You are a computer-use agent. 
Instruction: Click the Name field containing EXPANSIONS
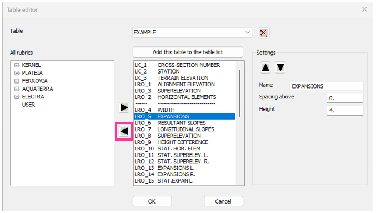click(x=326, y=86)
